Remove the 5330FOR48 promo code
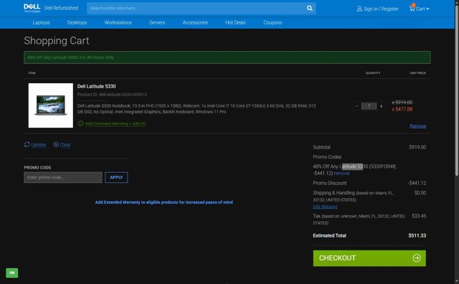This screenshot has height=284, width=459. (x=341, y=174)
